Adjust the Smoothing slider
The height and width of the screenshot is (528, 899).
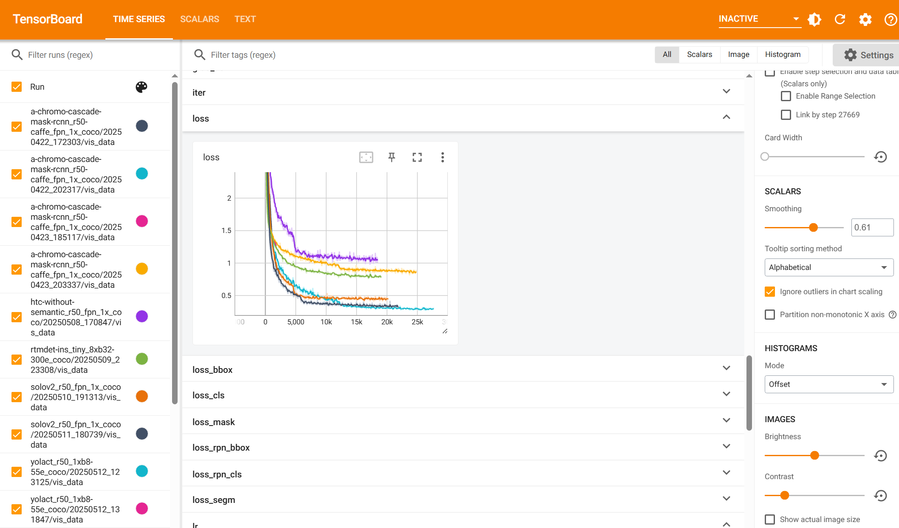[x=813, y=227]
